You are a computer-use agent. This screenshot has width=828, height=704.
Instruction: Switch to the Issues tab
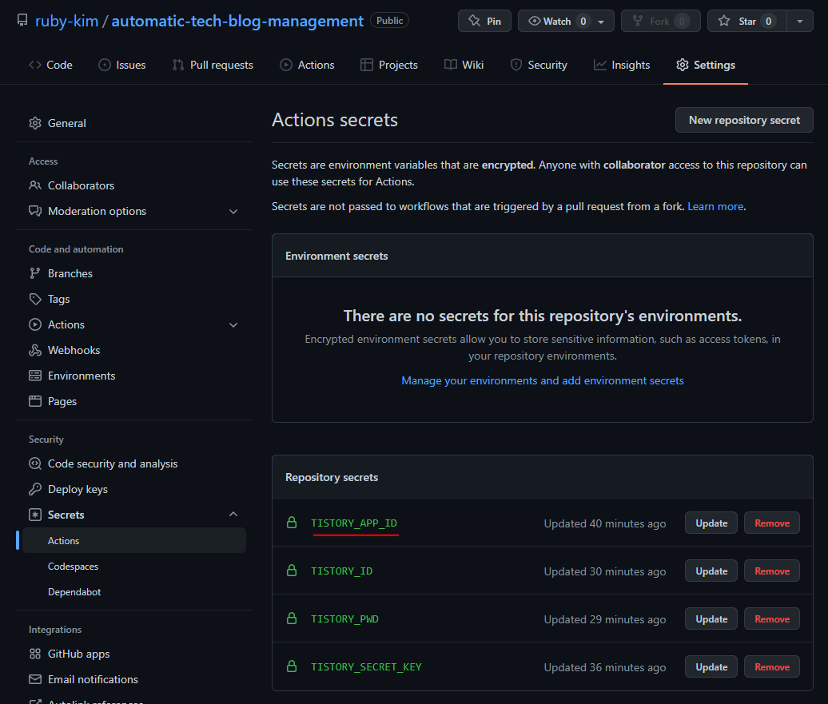coord(122,65)
